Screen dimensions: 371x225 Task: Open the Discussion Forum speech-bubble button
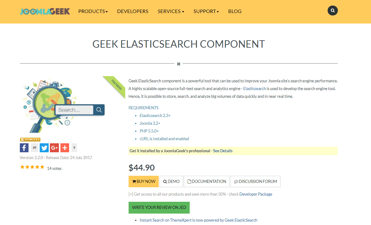255,181
